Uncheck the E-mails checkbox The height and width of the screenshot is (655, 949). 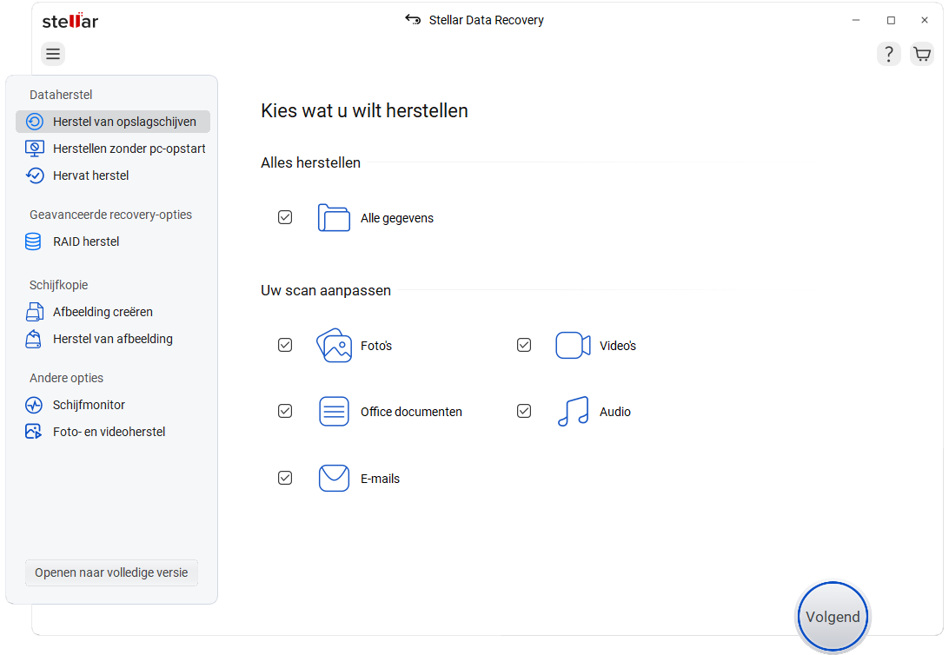tap(285, 478)
